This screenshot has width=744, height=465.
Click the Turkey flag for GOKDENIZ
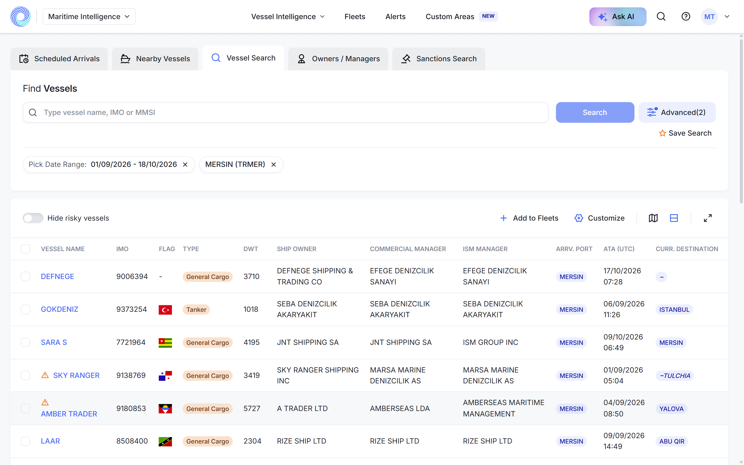click(x=165, y=310)
